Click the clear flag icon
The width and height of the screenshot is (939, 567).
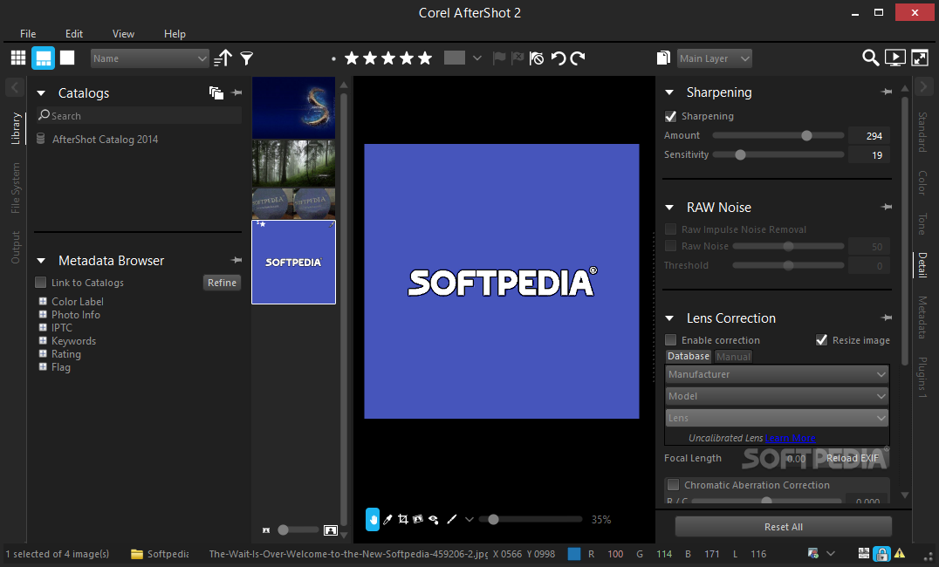[x=537, y=58]
